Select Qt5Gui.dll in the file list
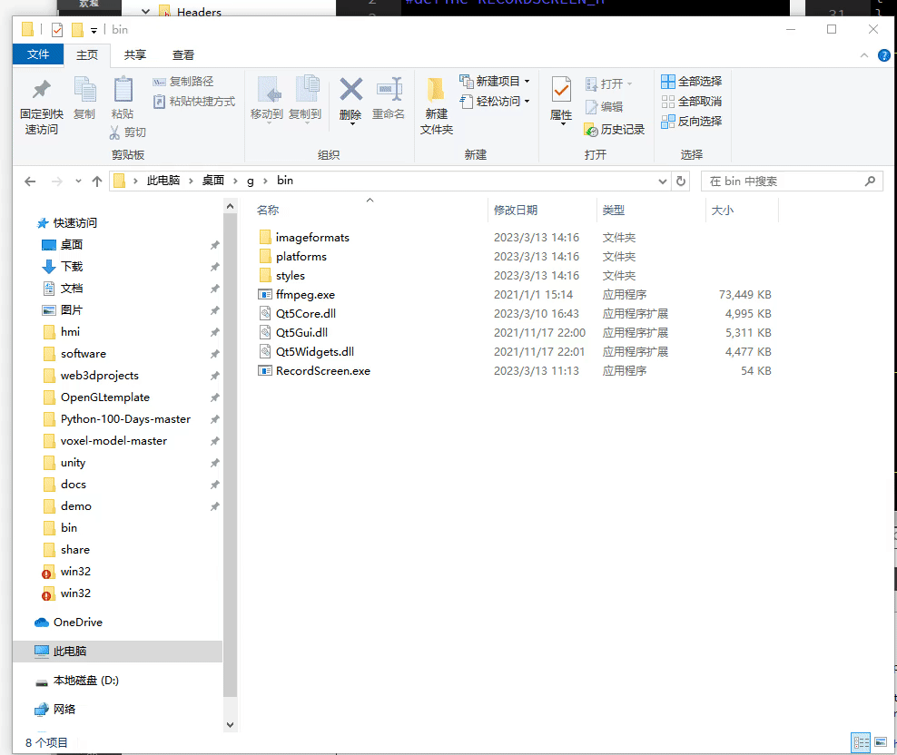Image resolution: width=897 pixels, height=755 pixels. [301, 333]
